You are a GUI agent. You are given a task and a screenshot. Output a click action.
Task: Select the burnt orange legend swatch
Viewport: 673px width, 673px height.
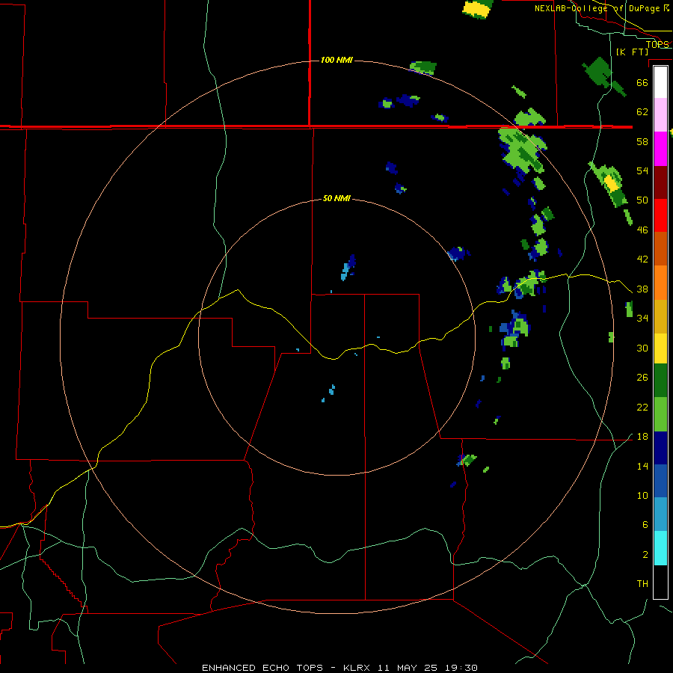pos(660,249)
